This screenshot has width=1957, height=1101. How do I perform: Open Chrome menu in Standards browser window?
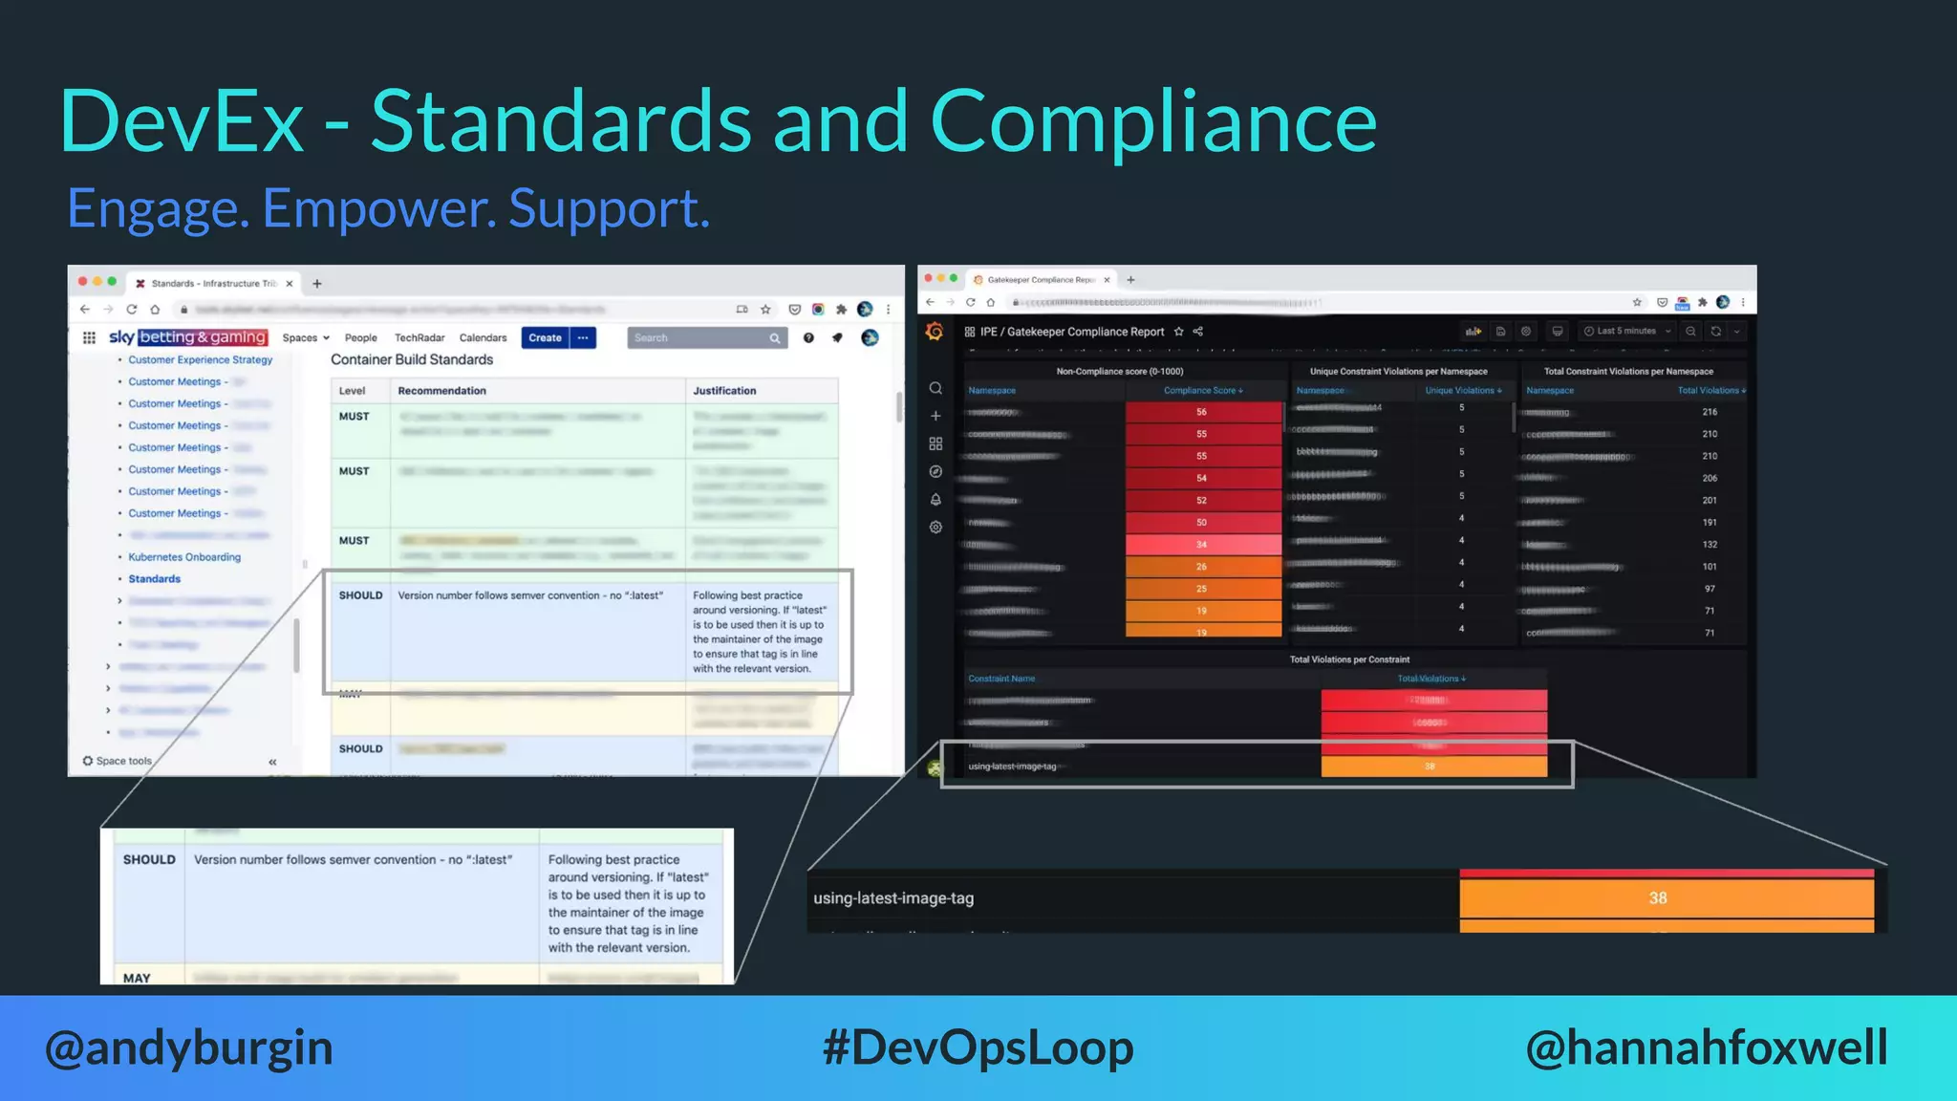click(x=888, y=310)
